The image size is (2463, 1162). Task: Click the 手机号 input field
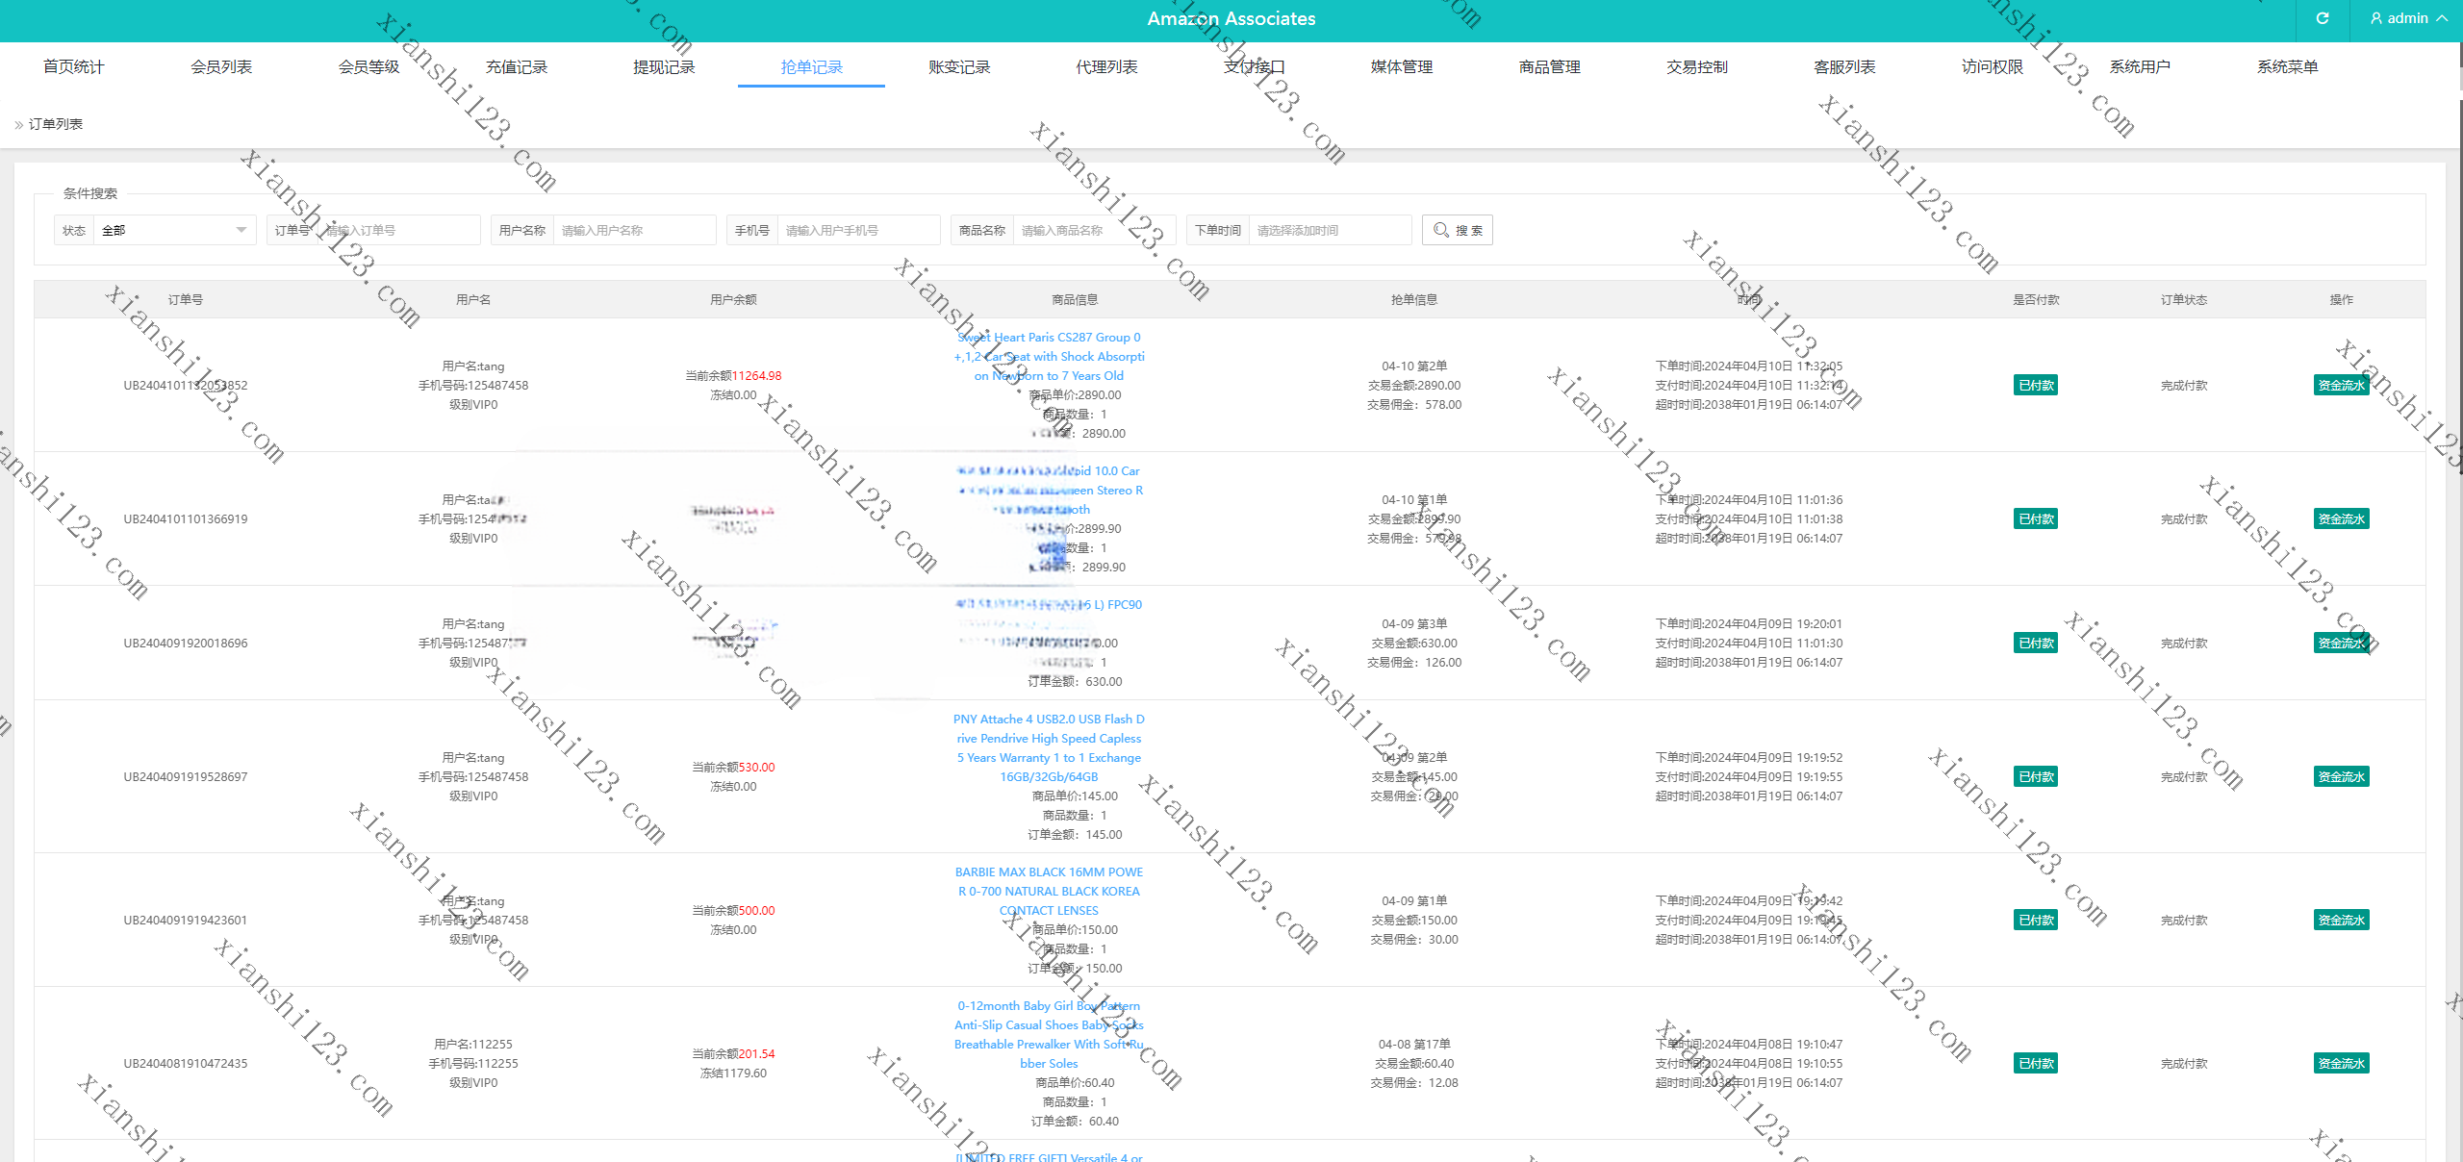click(x=858, y=230)
